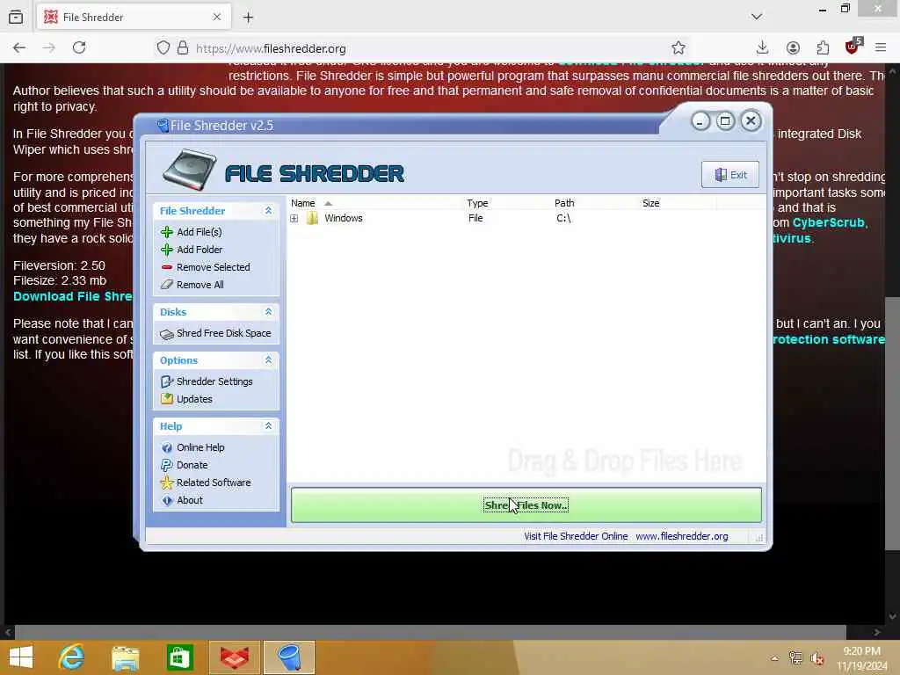
Task: Select the Windows row Type cell "File"
Action: click(x=475, y=218)
